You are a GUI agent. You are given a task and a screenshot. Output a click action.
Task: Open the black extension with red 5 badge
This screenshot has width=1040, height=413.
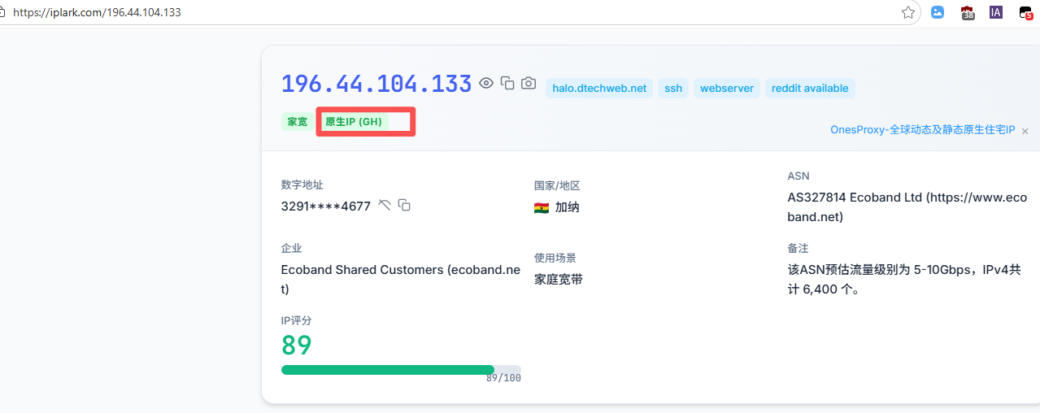1026,12
